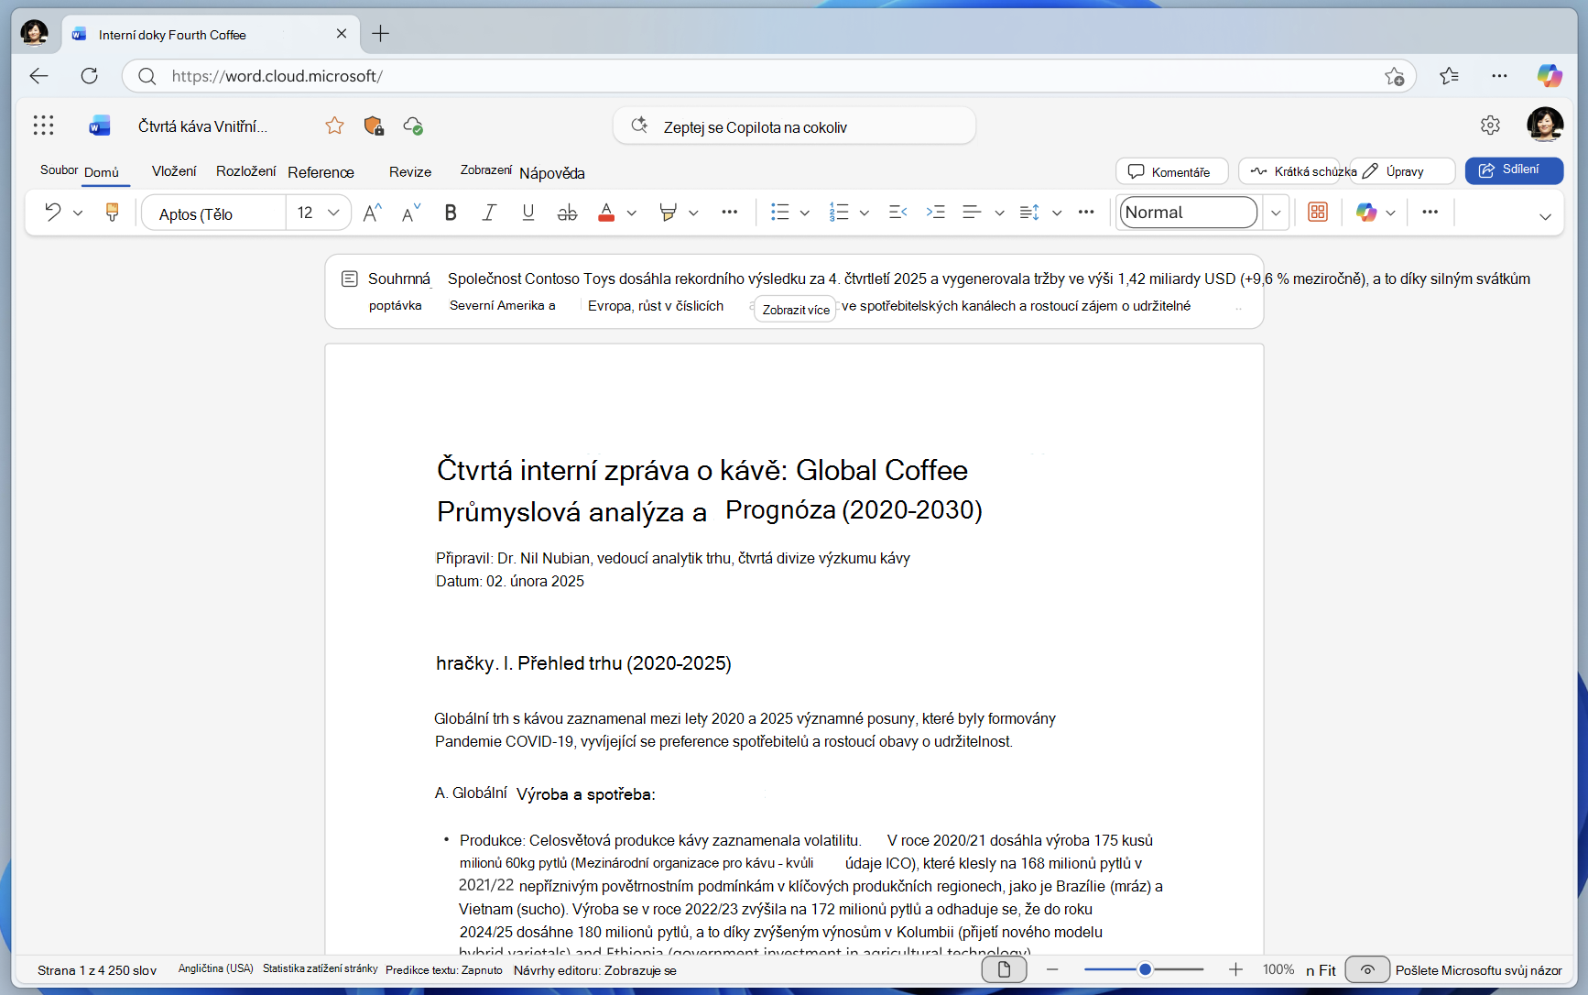Toggle page view in status bar
Viewport: 1588px width, 995px height.
point(1004,969)
